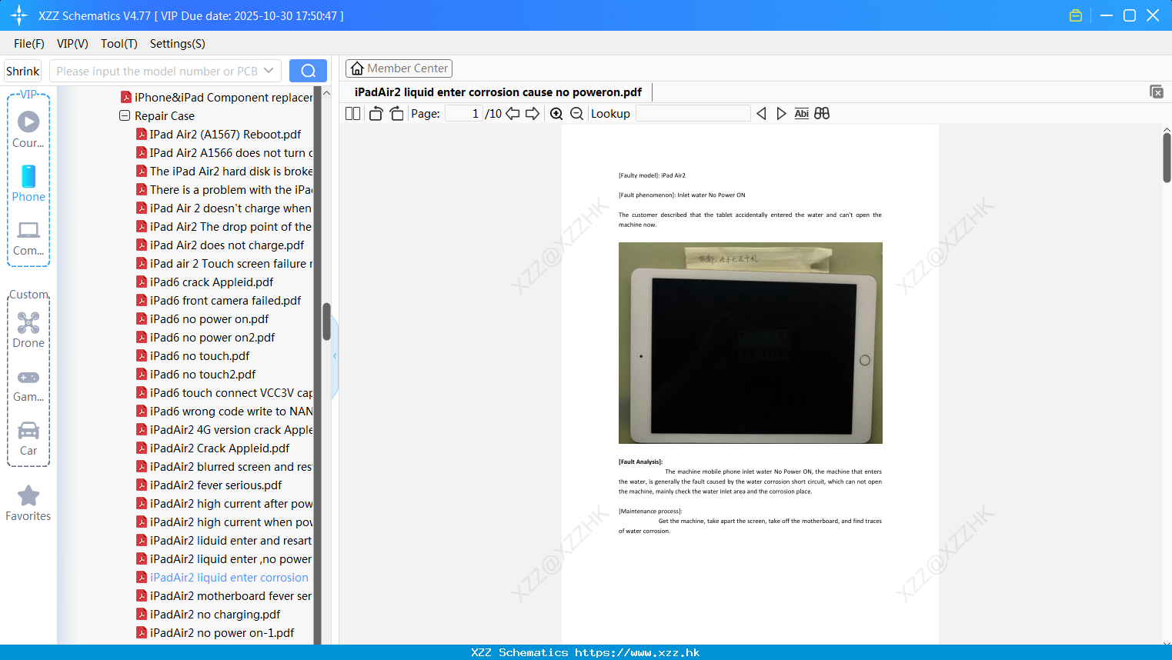Open the Favorites star

point(28,504)
